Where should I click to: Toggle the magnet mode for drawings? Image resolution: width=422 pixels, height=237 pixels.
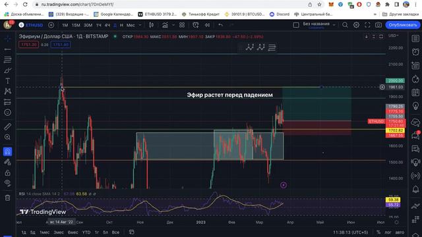click(x=7, y=151)
